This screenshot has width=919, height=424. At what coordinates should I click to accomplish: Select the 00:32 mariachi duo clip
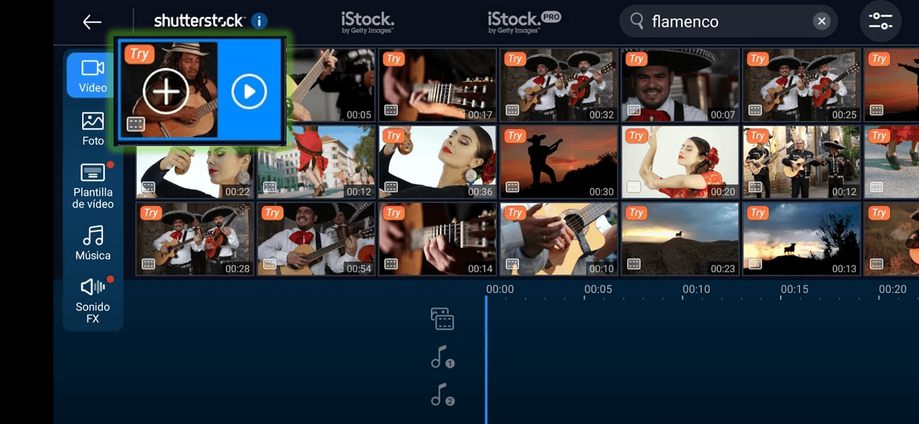click(x=559, y=85)
